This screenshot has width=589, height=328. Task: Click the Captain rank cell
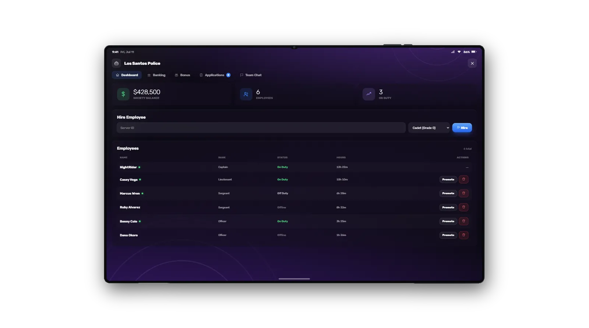click(x=223, y=167)
